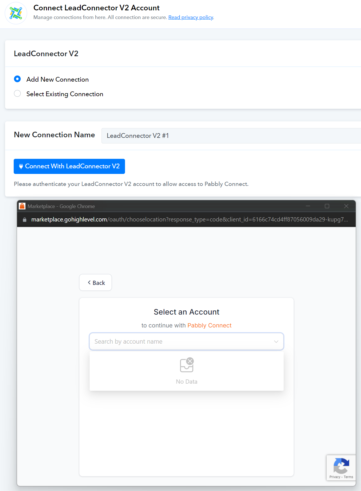
Task: Close the Marketplace Chrome popup window
Action: point(346,206)
